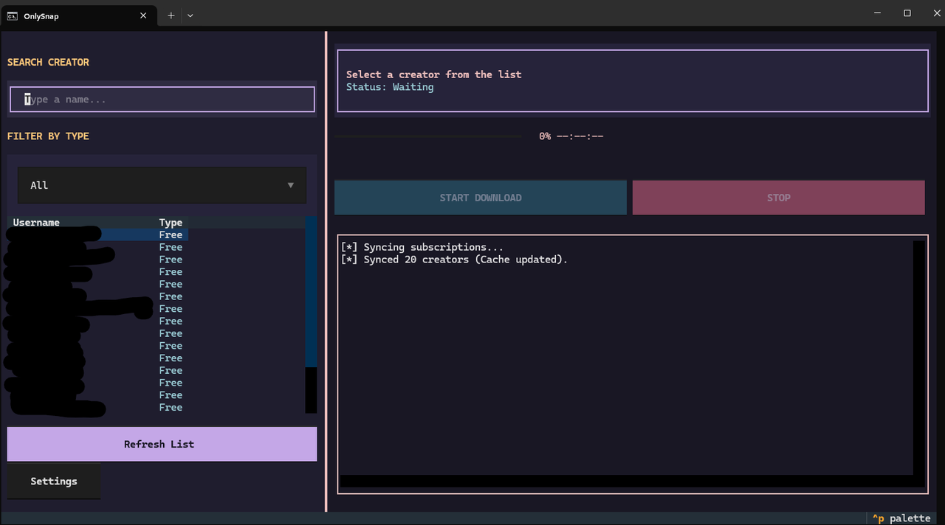Minimize the terminal window
The width and height of the screenshot is (945, 525).
[x=877, y=13]
